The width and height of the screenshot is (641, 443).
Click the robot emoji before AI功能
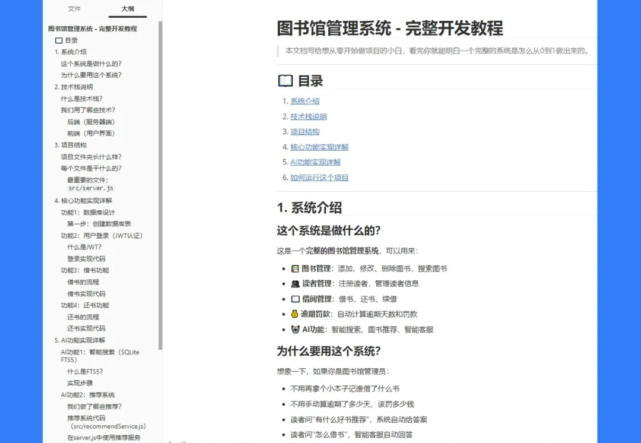pos(295,330)
